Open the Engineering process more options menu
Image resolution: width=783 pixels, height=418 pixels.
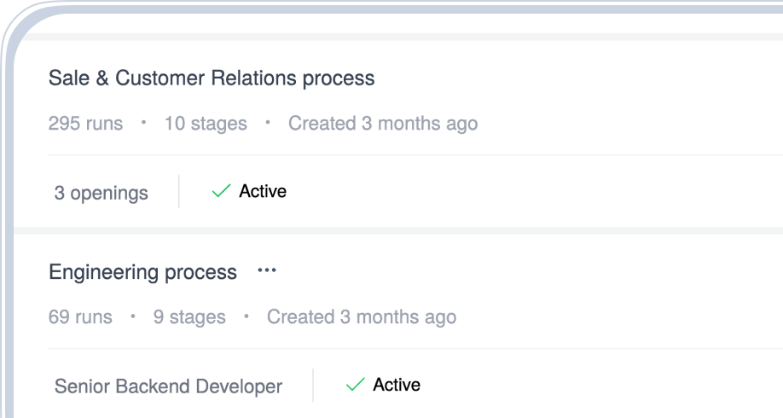pyautogui.click(x=267, y=271)
